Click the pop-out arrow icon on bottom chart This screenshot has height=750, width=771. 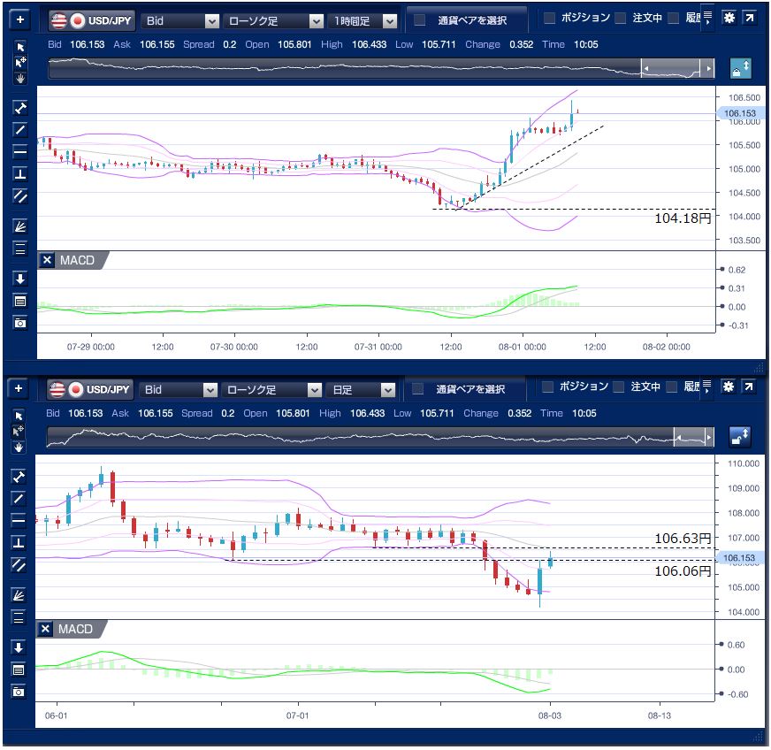749,387
